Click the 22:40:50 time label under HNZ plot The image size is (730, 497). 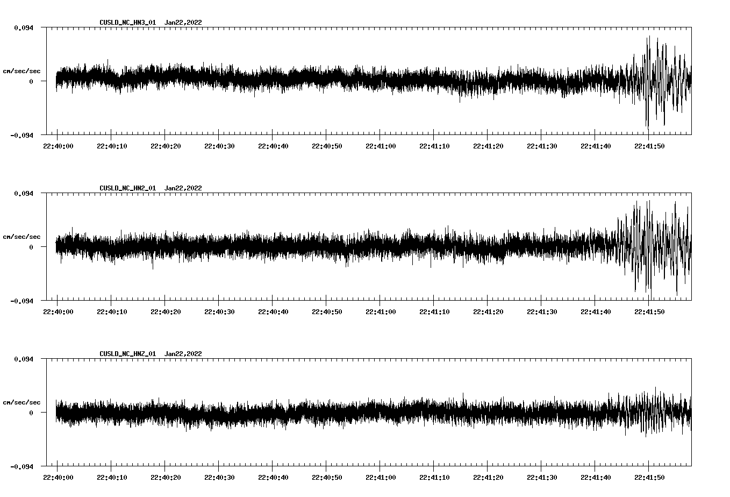(327, 478)
